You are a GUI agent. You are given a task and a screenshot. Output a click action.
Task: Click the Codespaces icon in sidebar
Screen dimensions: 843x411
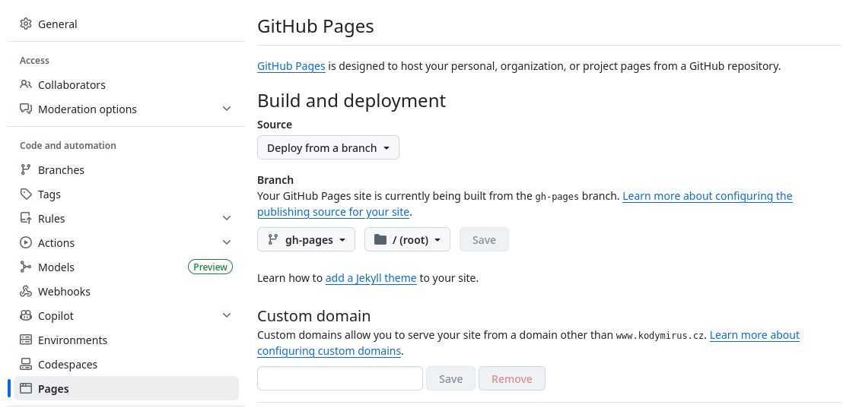coord(26,365)
